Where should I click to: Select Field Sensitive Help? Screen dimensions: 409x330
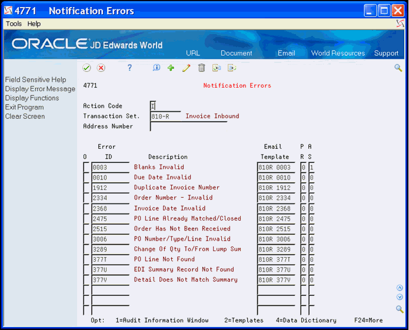[x=35, y=79]
